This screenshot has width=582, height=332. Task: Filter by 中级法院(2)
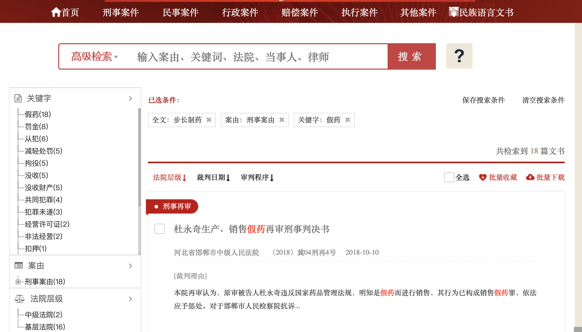43,314
